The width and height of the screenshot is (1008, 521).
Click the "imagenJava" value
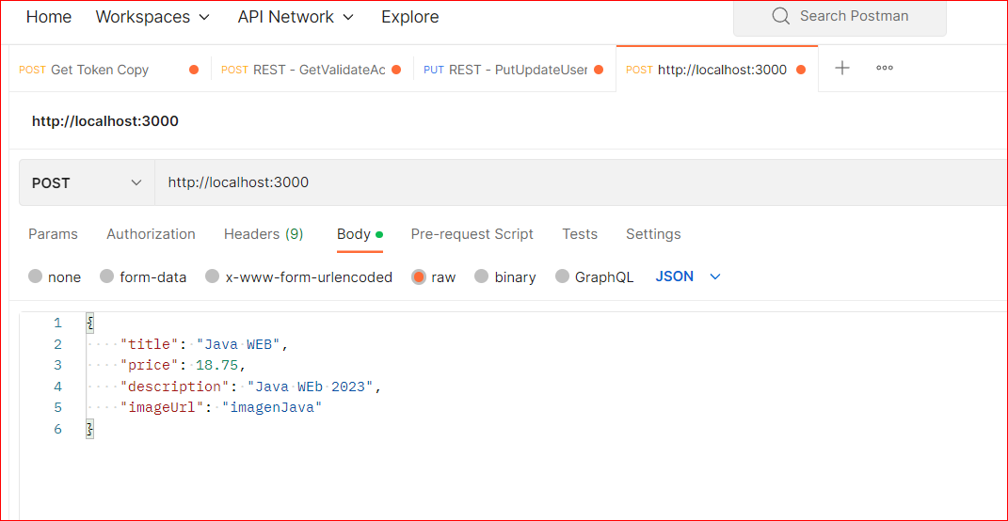(271, 408)
